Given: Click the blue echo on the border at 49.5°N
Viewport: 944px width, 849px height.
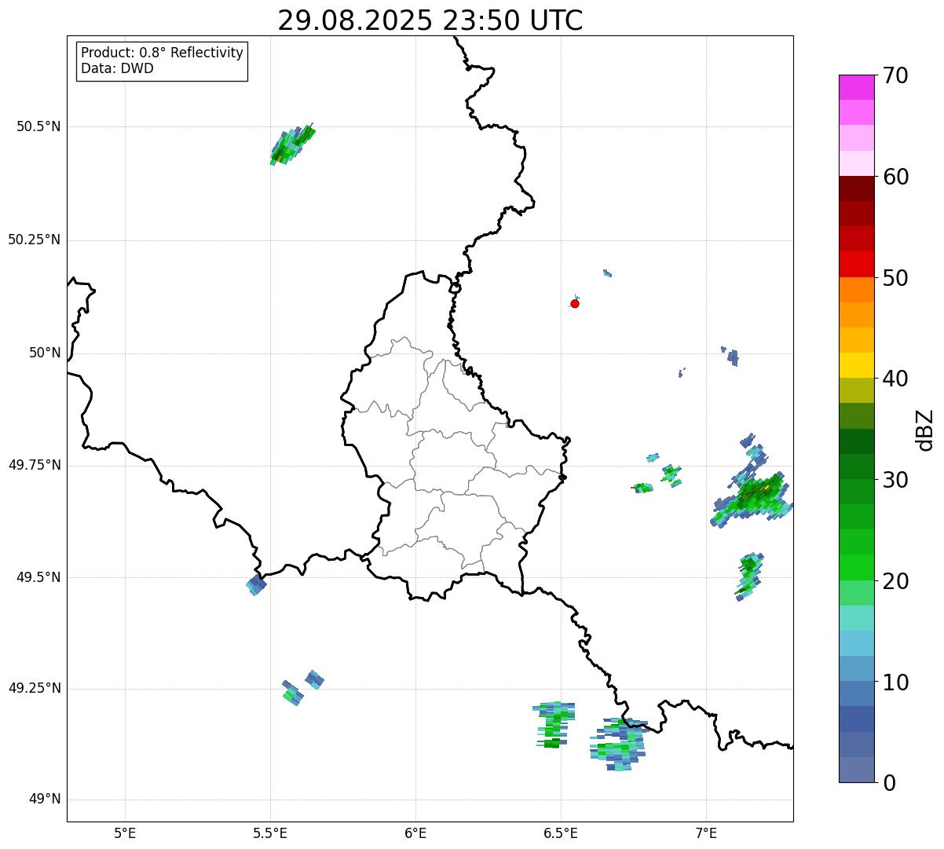Looking at the screenshot, I should (256, 585).
